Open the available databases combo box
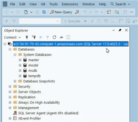 point(40,21)
